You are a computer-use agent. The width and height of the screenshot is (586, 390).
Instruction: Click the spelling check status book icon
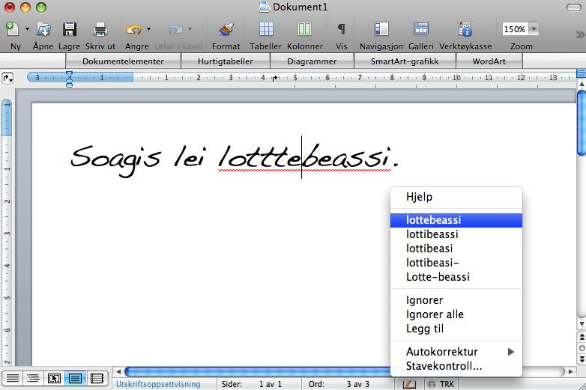tap(409, 384)
